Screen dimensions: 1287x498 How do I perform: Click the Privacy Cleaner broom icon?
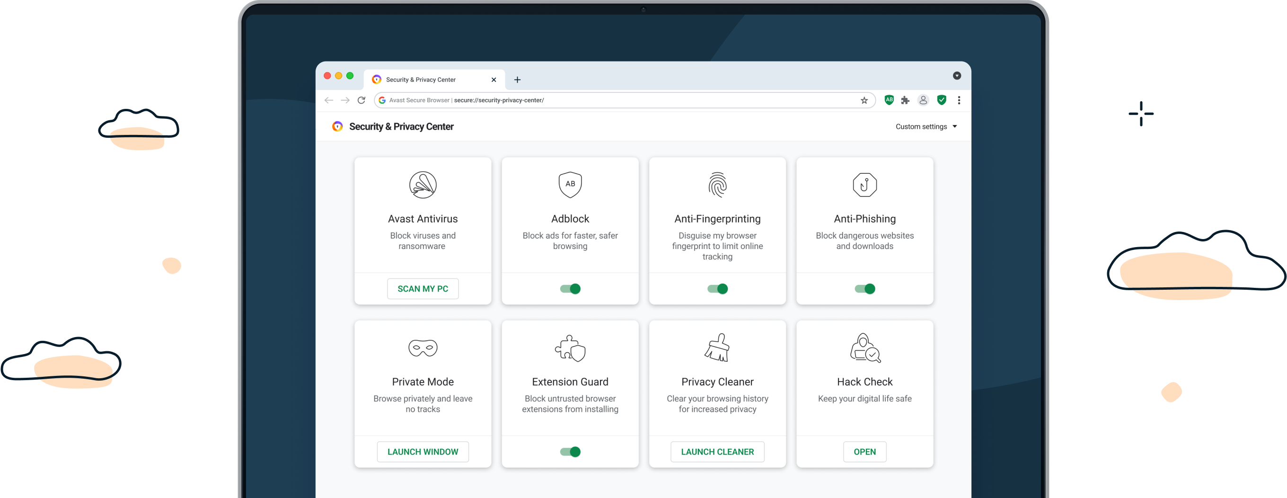click(x=717, y=347)
